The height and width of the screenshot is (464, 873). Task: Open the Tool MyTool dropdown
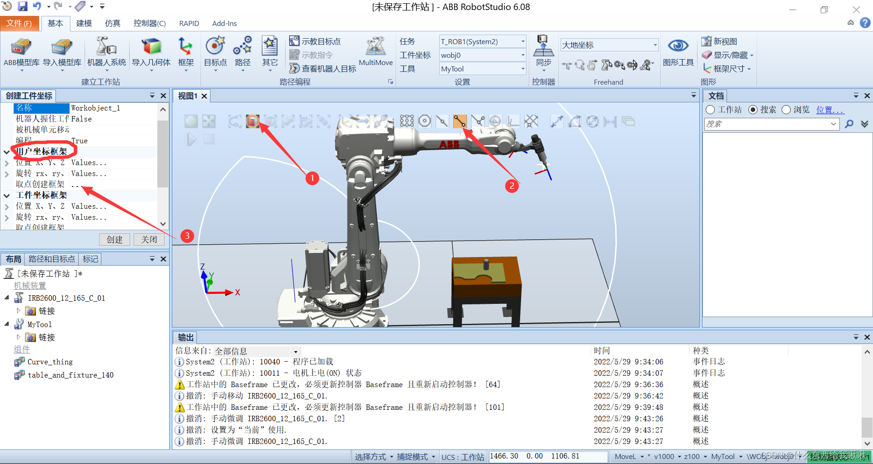click(x=482, y=69)
